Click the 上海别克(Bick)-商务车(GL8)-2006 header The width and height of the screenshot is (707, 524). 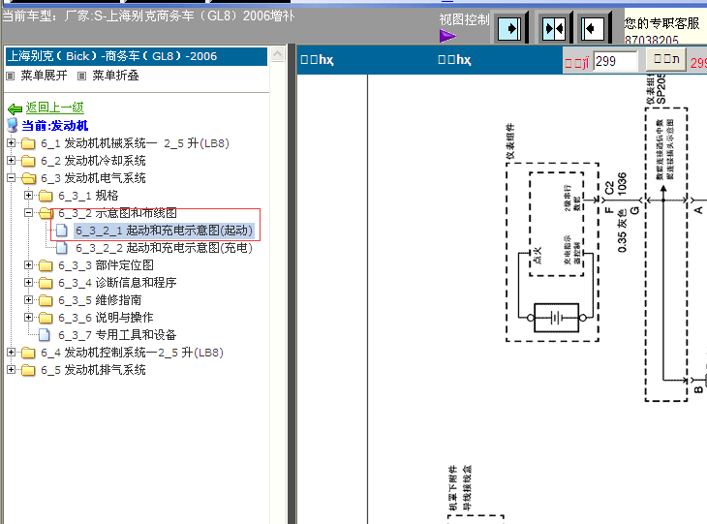tap(137, 56)
